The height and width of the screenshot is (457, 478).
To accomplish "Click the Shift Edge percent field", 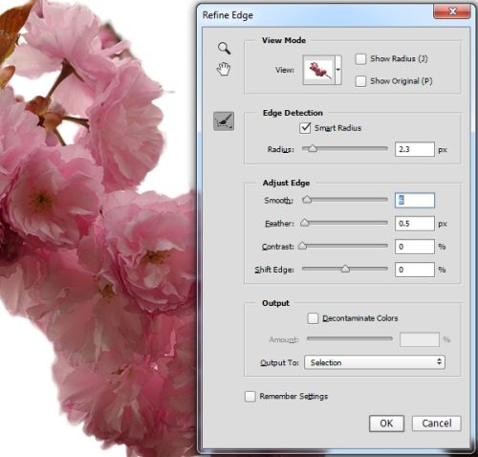I will click(415, 270).
